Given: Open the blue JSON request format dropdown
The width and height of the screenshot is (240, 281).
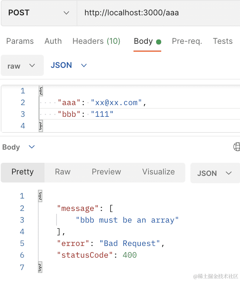Looking at the screenshot, I should pos(69,65).
